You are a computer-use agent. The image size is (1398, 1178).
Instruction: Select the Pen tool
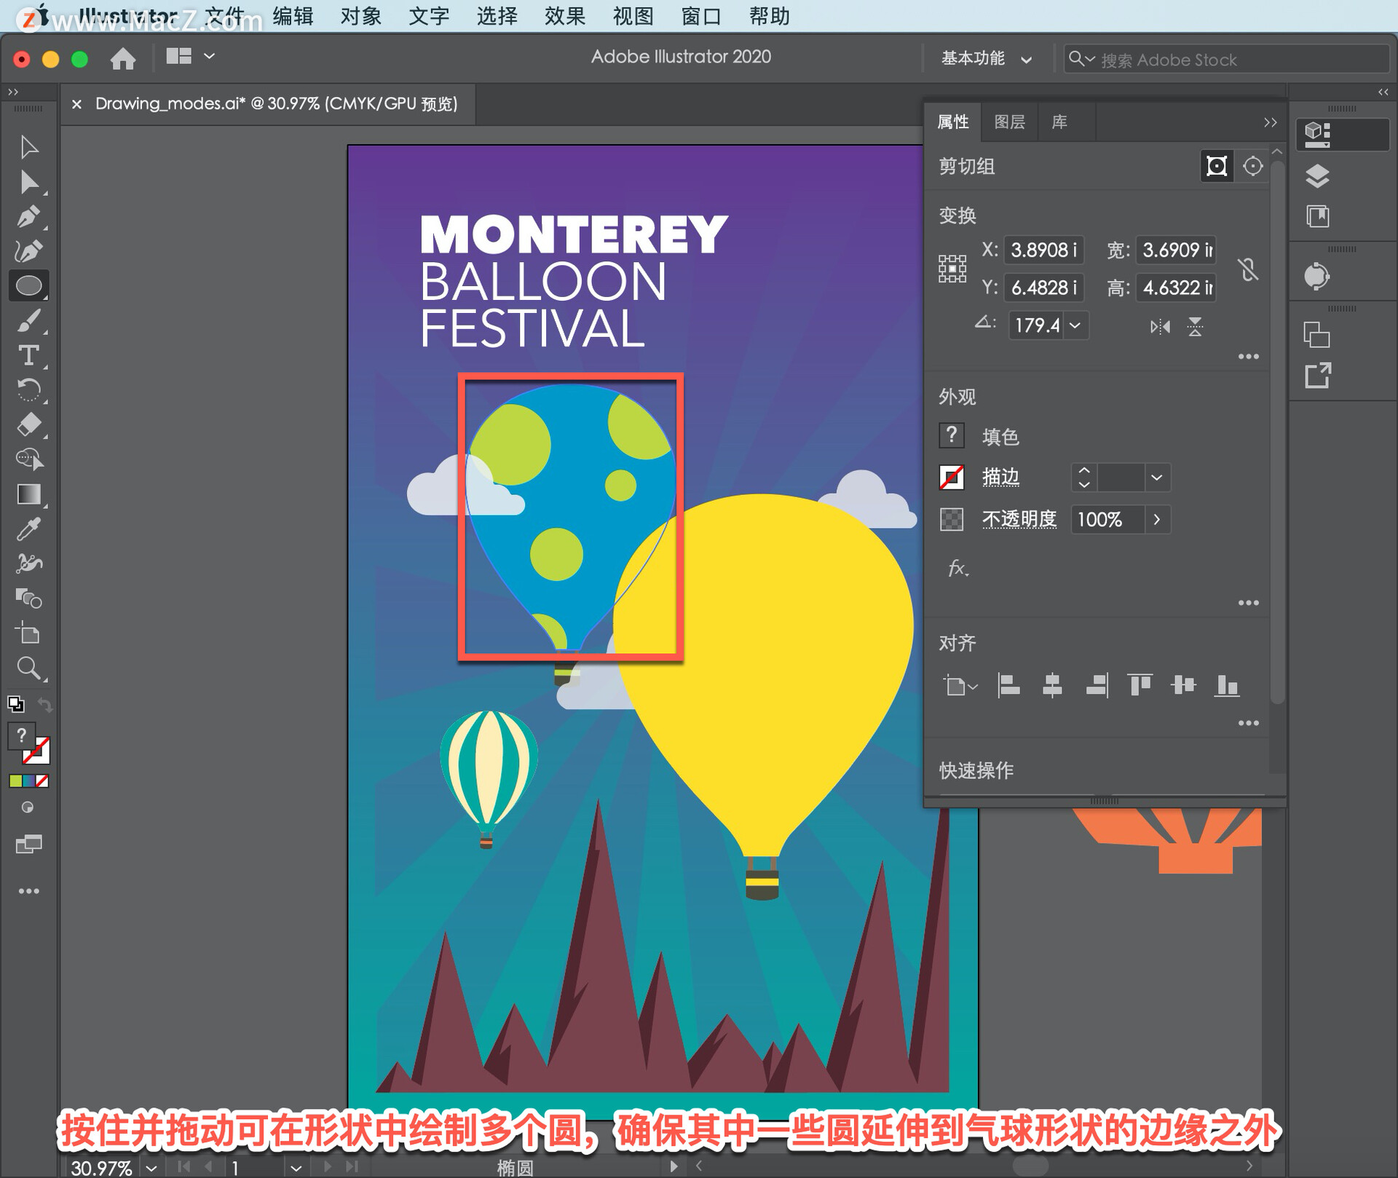coord(28,217)
